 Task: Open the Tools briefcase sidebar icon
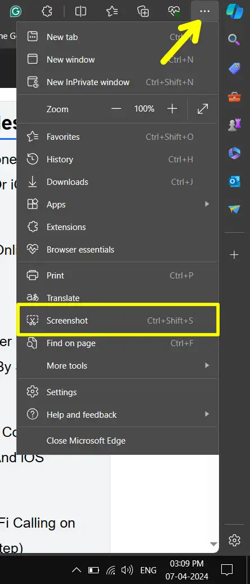[x=234, y=96]
